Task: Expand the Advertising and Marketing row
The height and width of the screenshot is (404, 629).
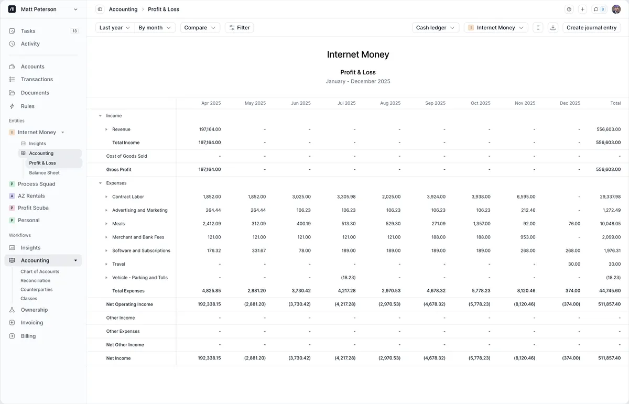Action: click(x=106, y=211)
